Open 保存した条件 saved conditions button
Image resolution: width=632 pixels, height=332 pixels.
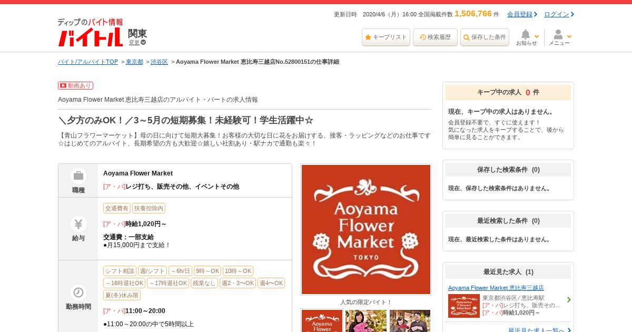(485, 37)
